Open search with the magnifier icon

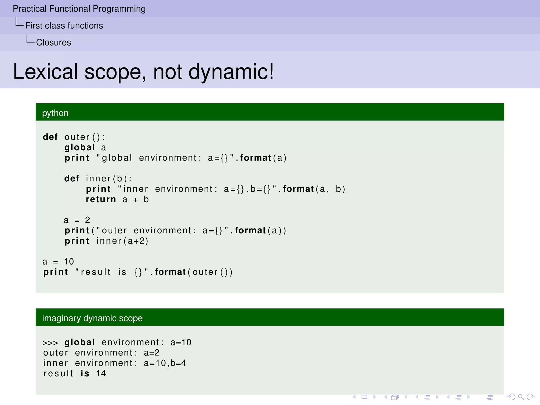click(x=521, y=397)
